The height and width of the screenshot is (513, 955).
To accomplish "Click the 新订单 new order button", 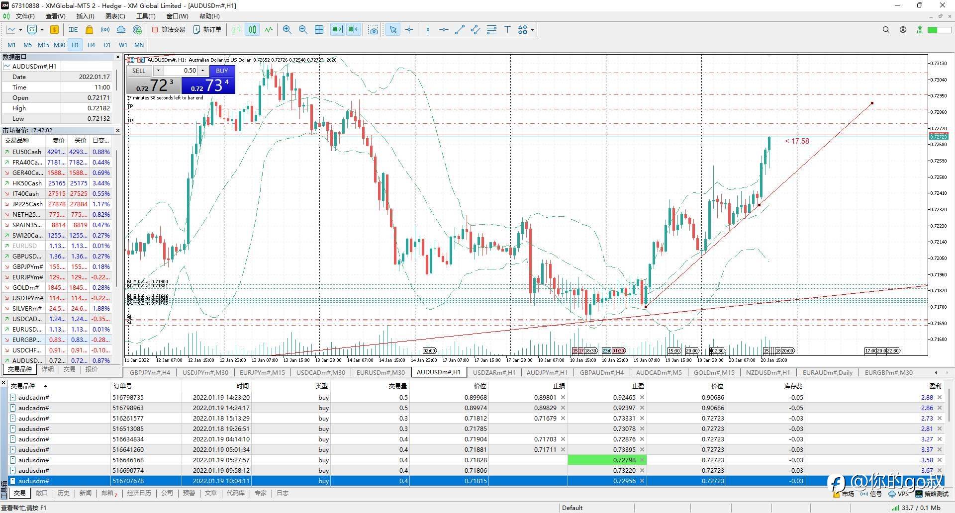I will 207,30.
